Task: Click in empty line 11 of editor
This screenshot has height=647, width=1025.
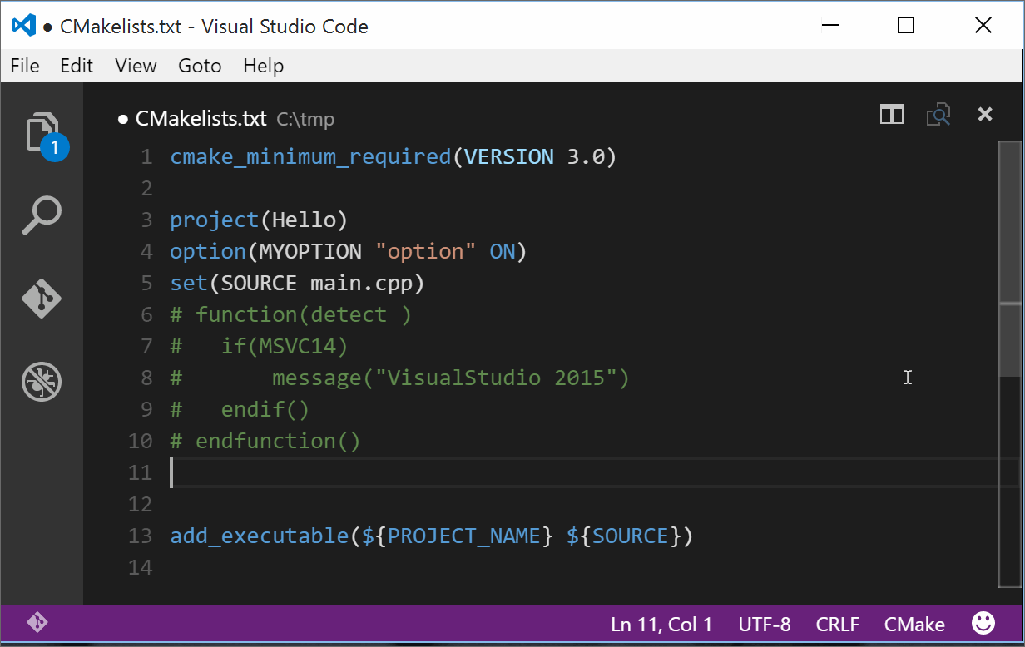Action: (582, 472)
